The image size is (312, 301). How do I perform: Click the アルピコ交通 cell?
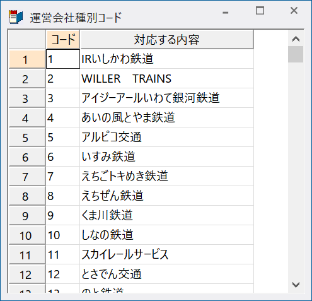166,137
